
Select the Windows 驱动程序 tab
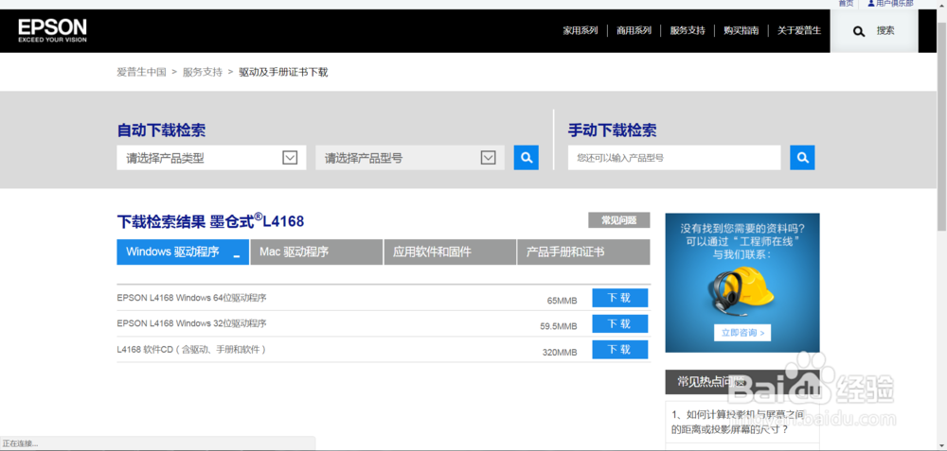(183, 252)
